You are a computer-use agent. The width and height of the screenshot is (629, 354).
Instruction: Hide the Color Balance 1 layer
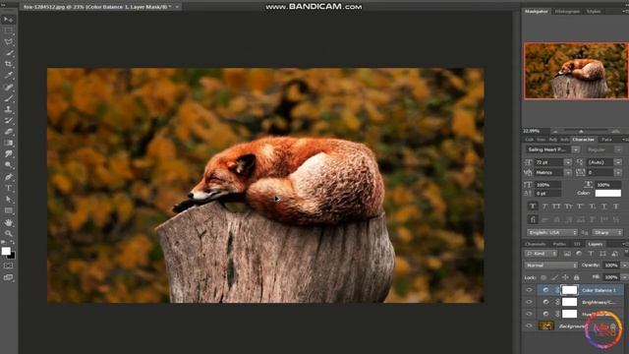529,290
